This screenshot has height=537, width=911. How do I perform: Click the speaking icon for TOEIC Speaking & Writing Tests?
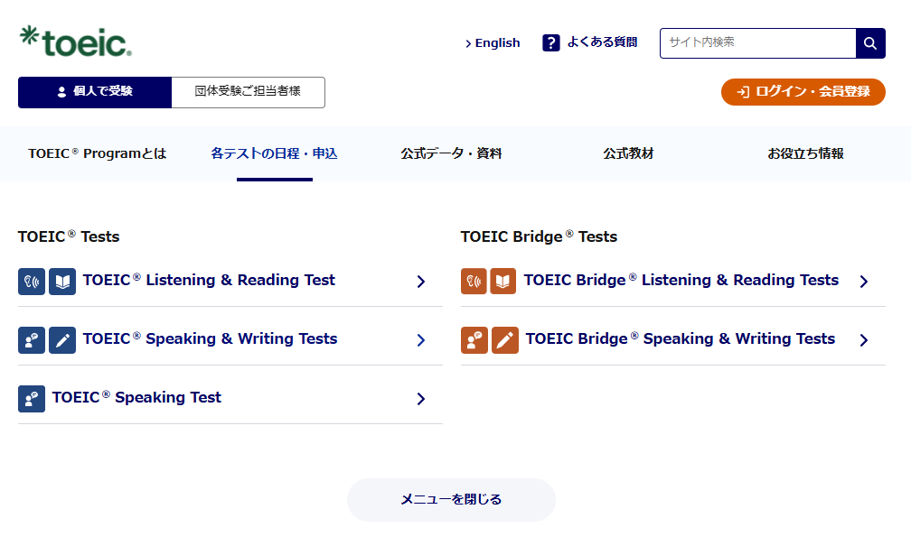[x=32, y=340]
